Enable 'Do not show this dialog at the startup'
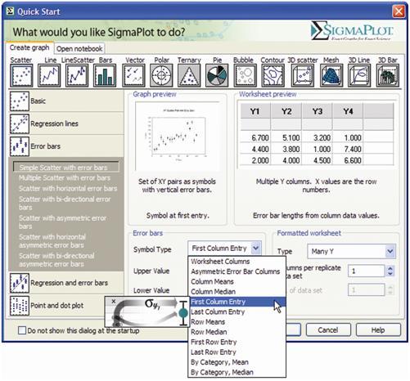 22,330
